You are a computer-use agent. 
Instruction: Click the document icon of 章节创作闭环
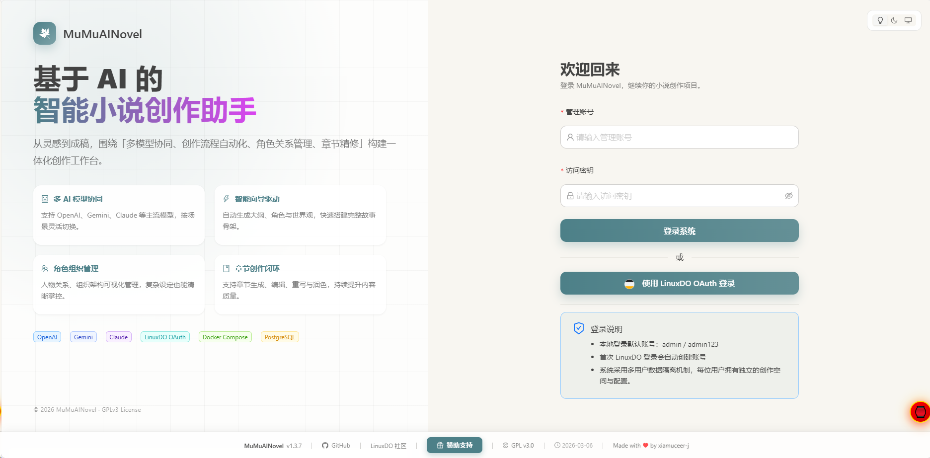click(x=226, y=268)
